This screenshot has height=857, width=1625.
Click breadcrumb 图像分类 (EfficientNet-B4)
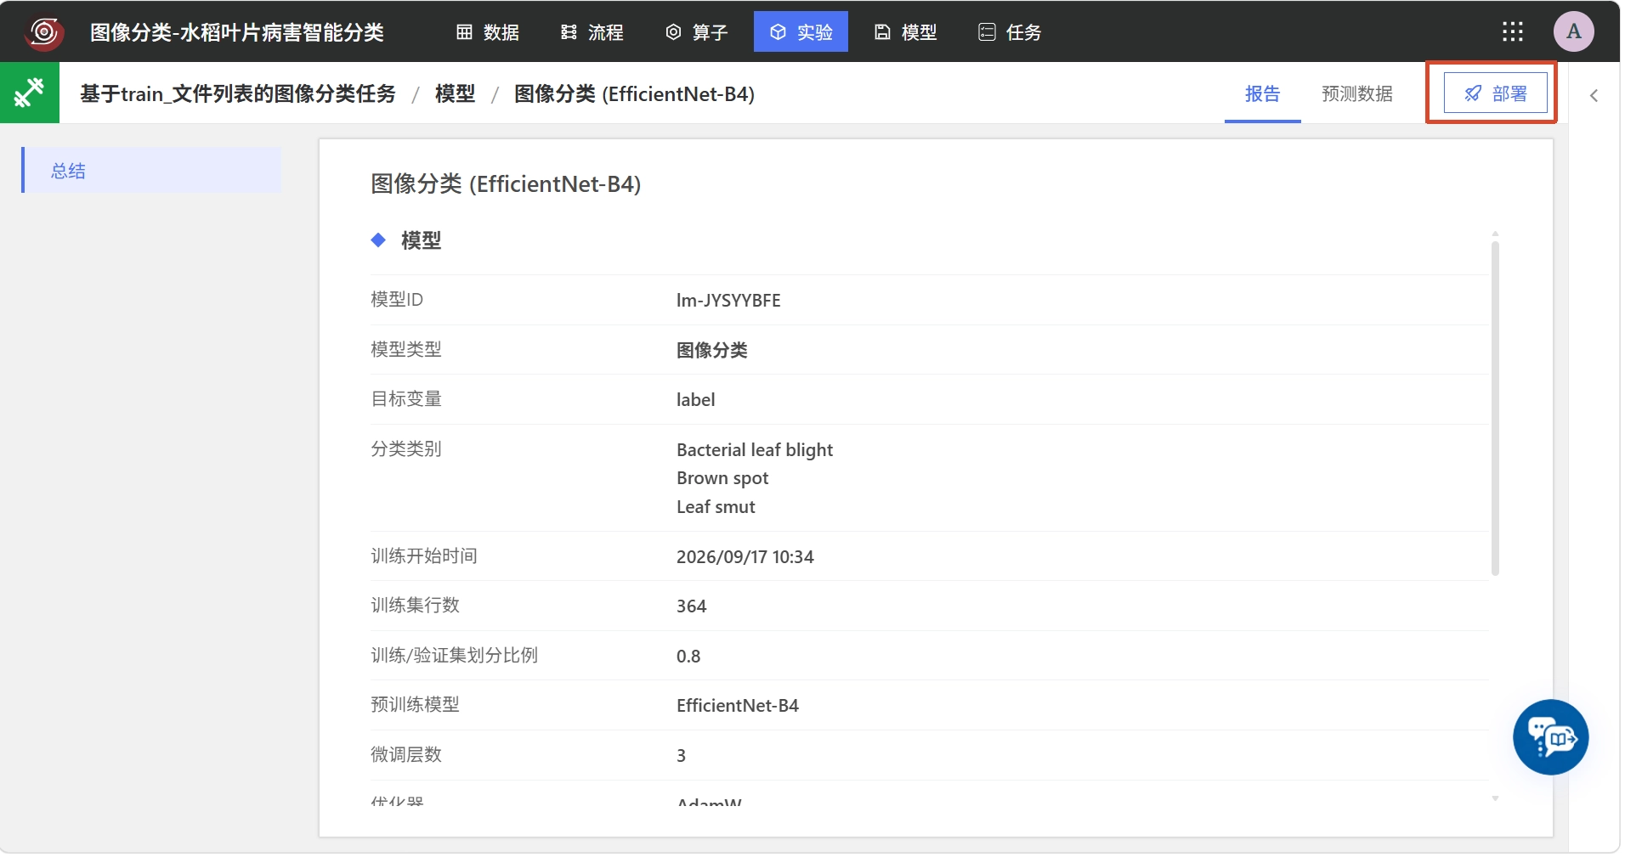[634, 93]
